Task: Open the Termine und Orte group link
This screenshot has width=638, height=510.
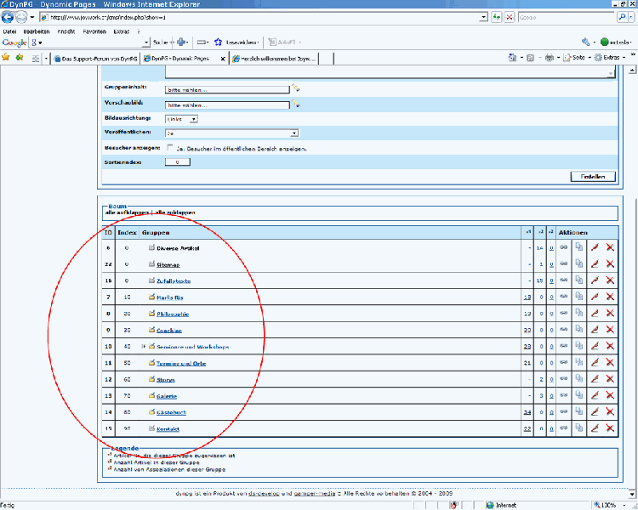Action: 181,363
